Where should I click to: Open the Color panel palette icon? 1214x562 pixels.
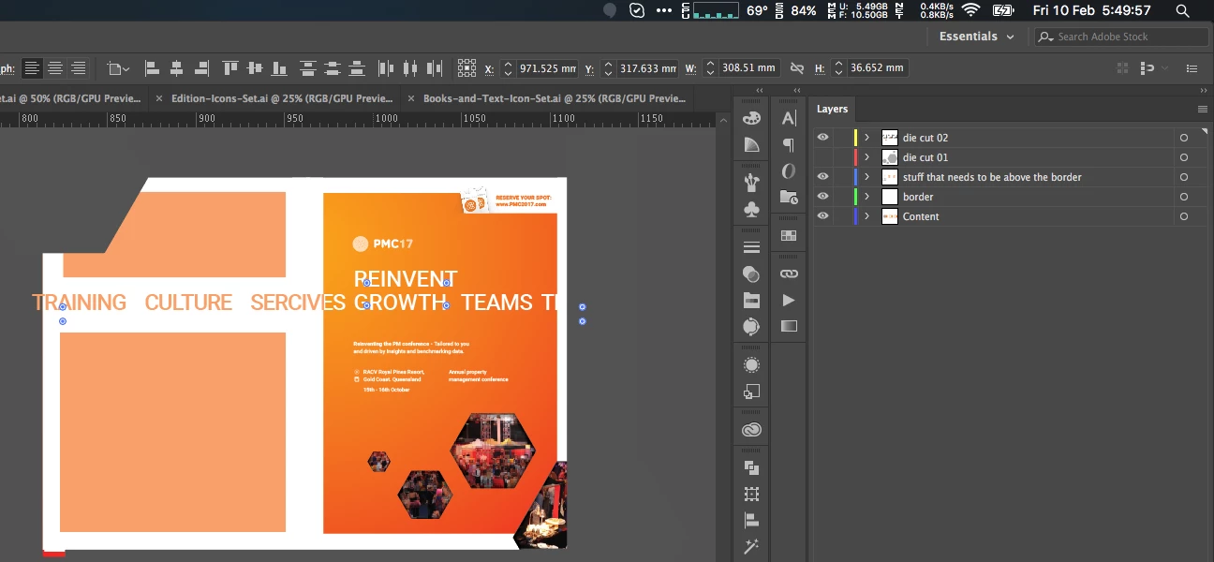[751, 118]
